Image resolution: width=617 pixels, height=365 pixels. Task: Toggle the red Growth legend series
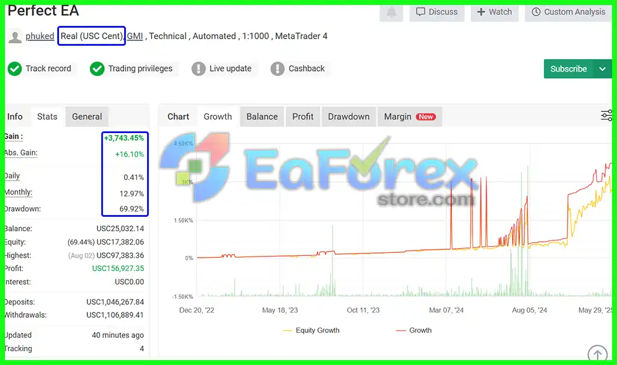(x=413, y=331)
